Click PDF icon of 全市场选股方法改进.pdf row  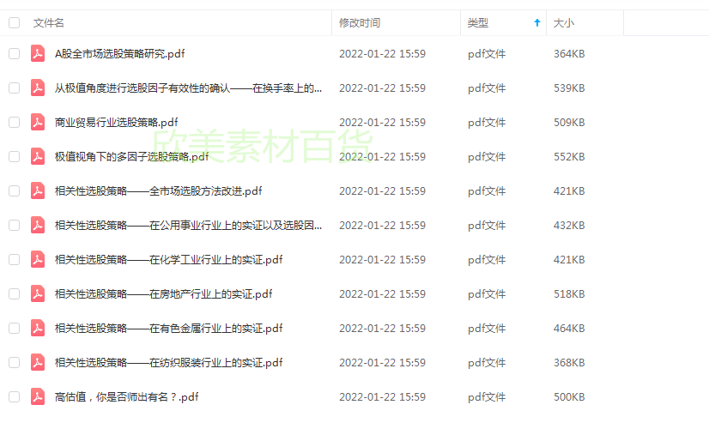[38, 190]
